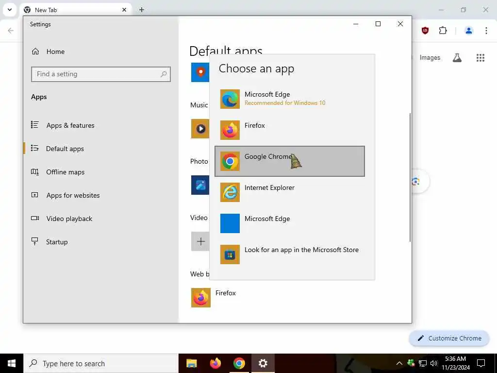This screenshot has height=373, width=497.
Task: Select Firefox in Choose an app list
Action: 290,130
